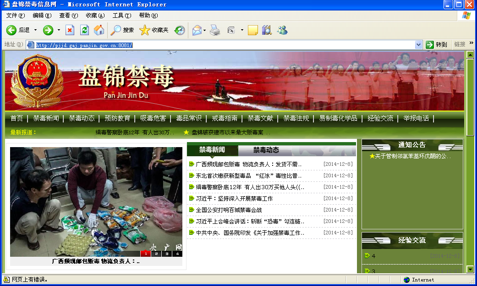Open 经验交流 link in navigation bar
This screenshot has height=286, width=477.
(380, 118)
